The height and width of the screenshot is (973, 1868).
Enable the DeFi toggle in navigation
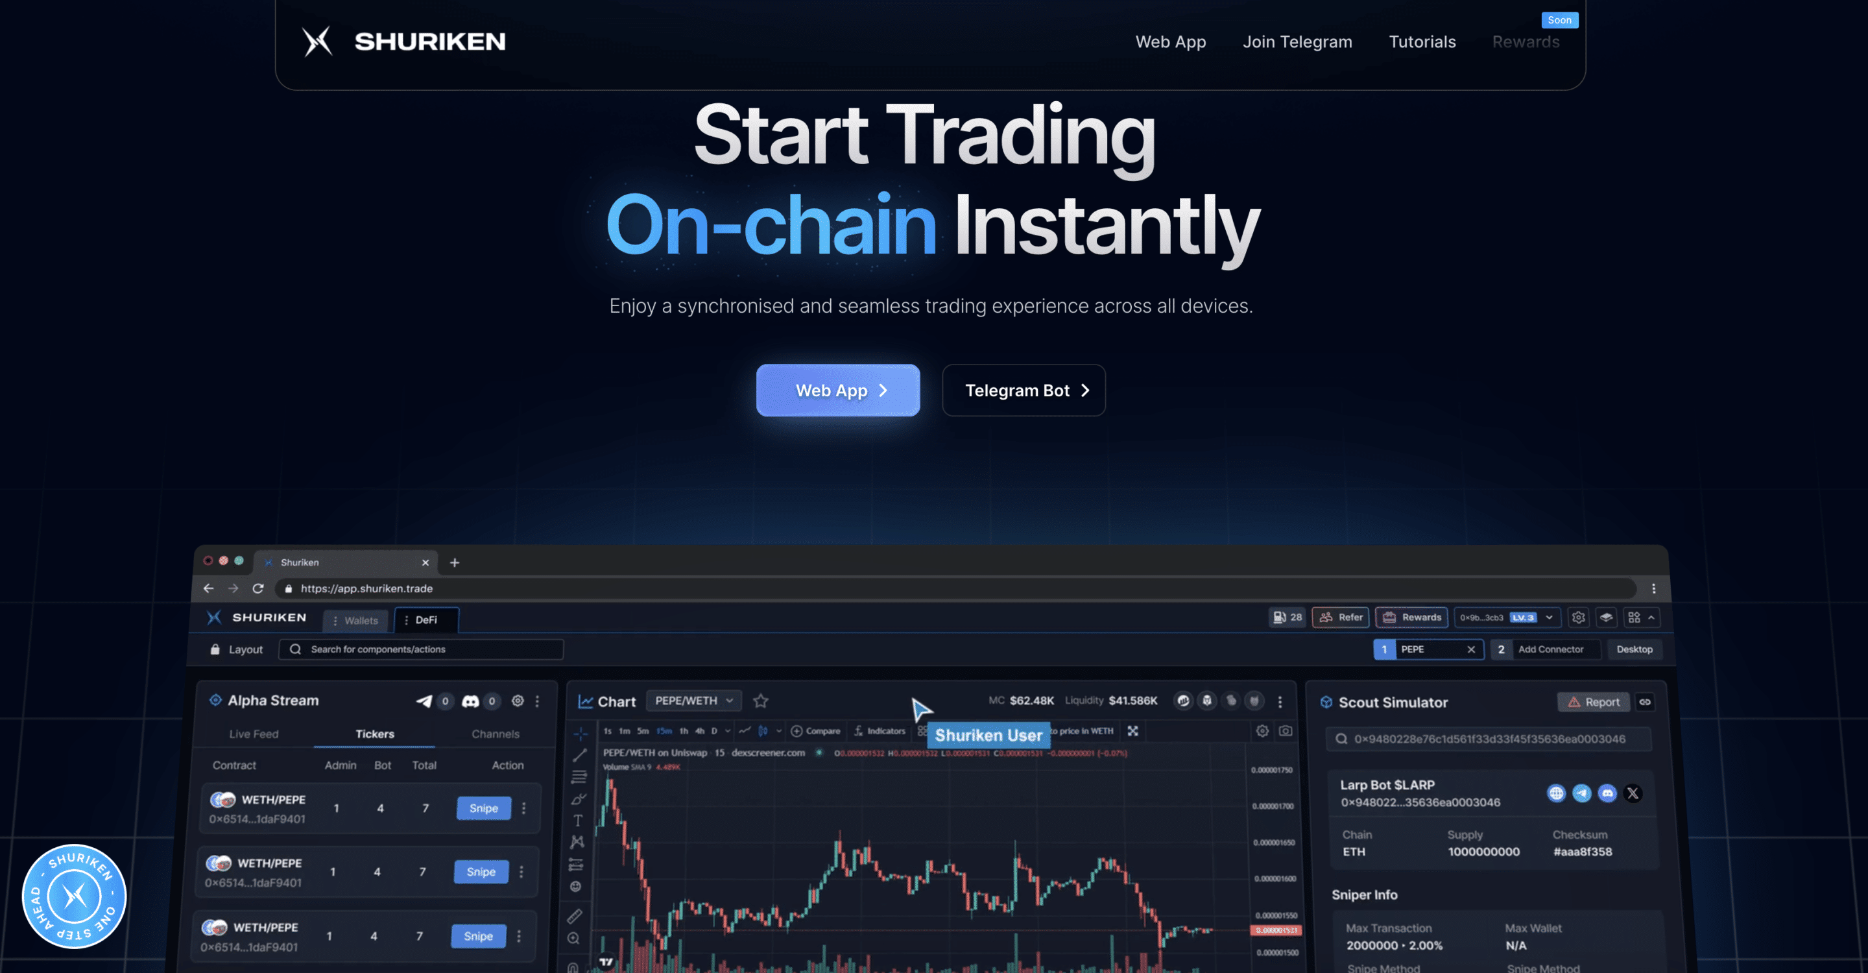(x=424, y=619)
